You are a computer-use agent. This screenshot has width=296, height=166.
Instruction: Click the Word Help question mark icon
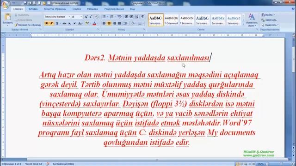(293, 9)
